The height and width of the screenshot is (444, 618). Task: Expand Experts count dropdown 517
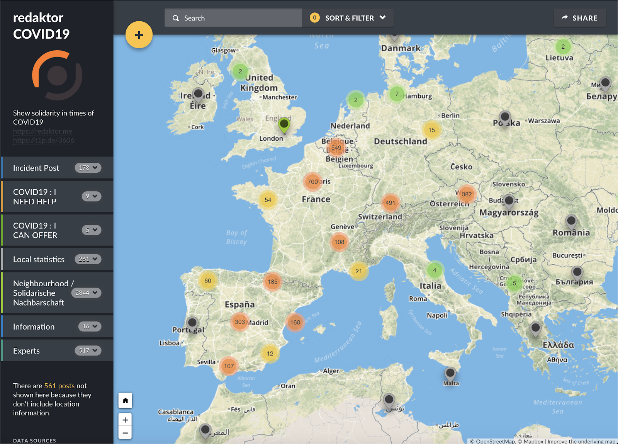click(x=88, y=350)
